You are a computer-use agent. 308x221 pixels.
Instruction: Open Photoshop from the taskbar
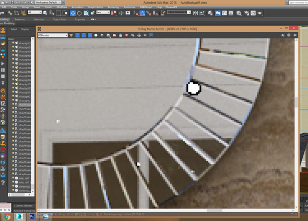(x=32, y=216)
